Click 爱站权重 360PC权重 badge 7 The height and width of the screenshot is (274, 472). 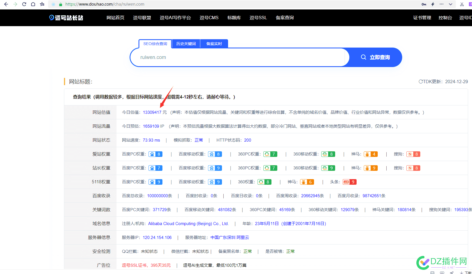tap(270, 154)
